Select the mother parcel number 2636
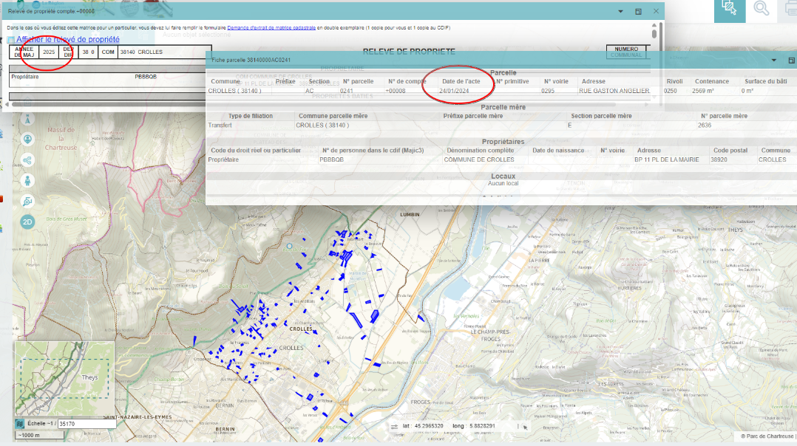This screenshot has height=446, width=797. [705, 126]
